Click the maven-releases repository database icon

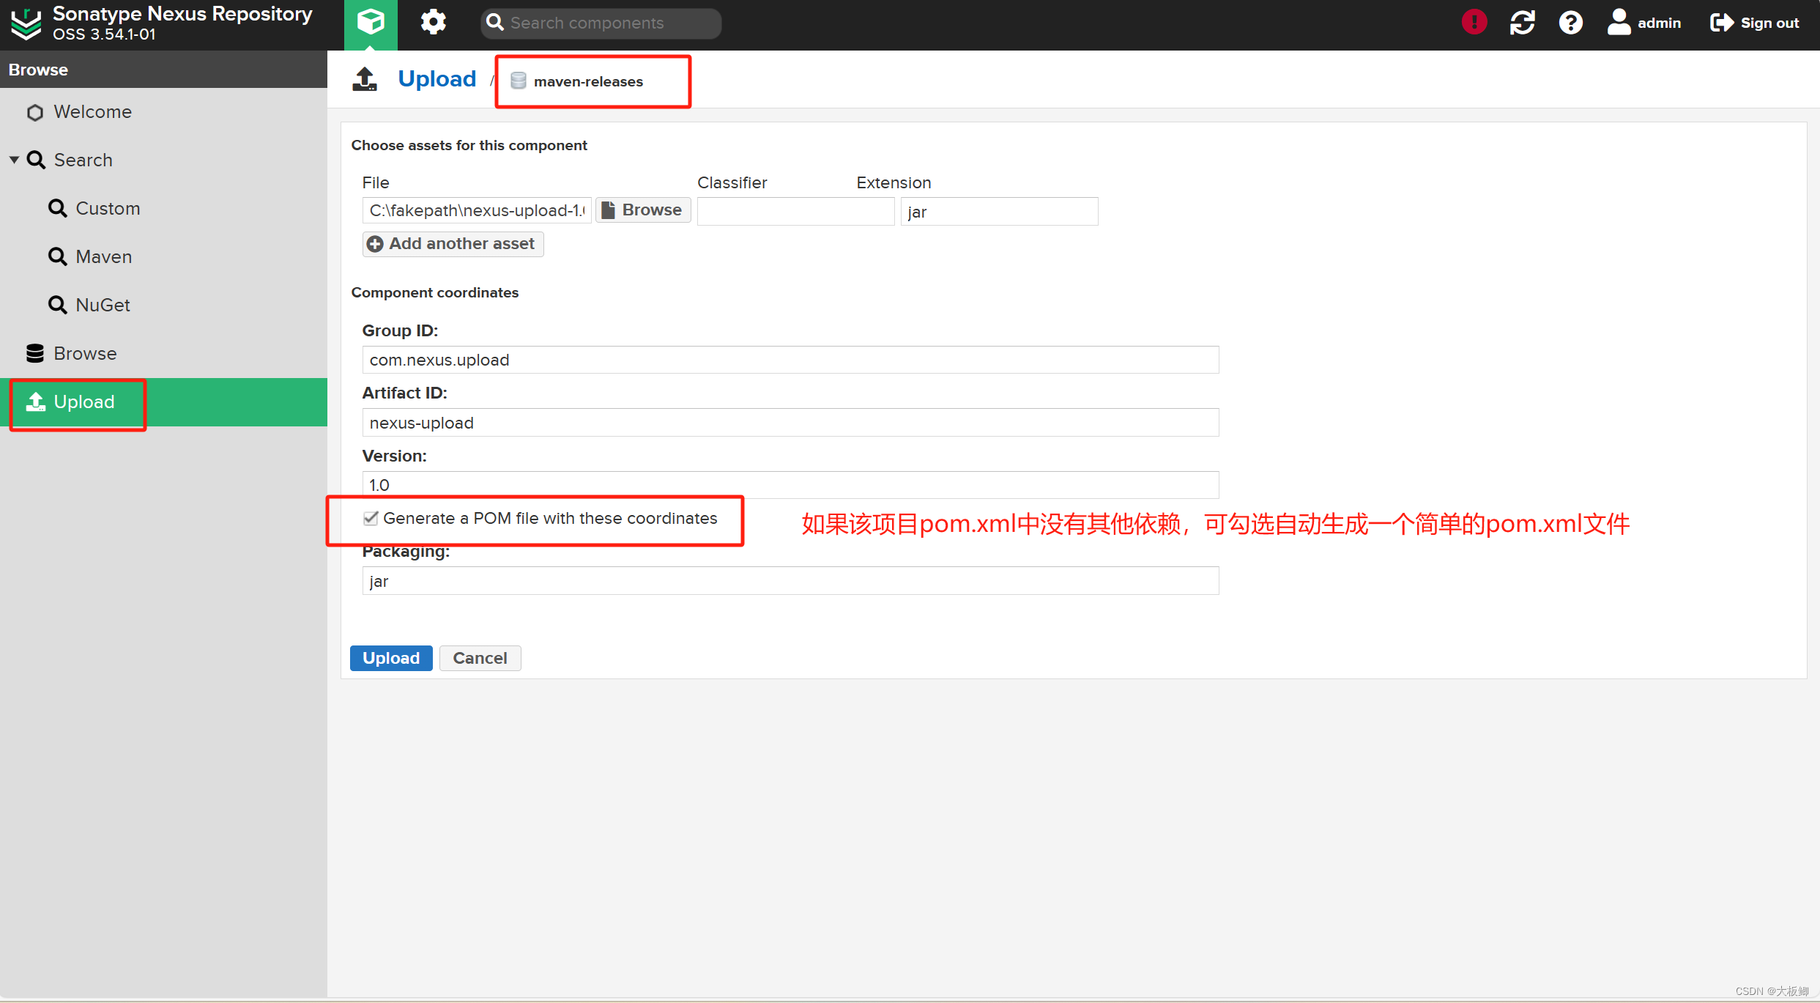click(518, 81)
